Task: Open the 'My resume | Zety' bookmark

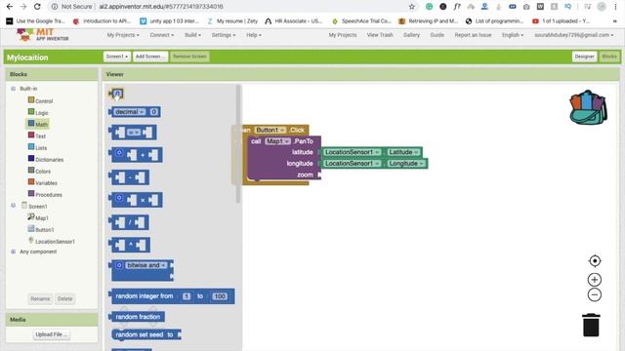Action: 232,20
